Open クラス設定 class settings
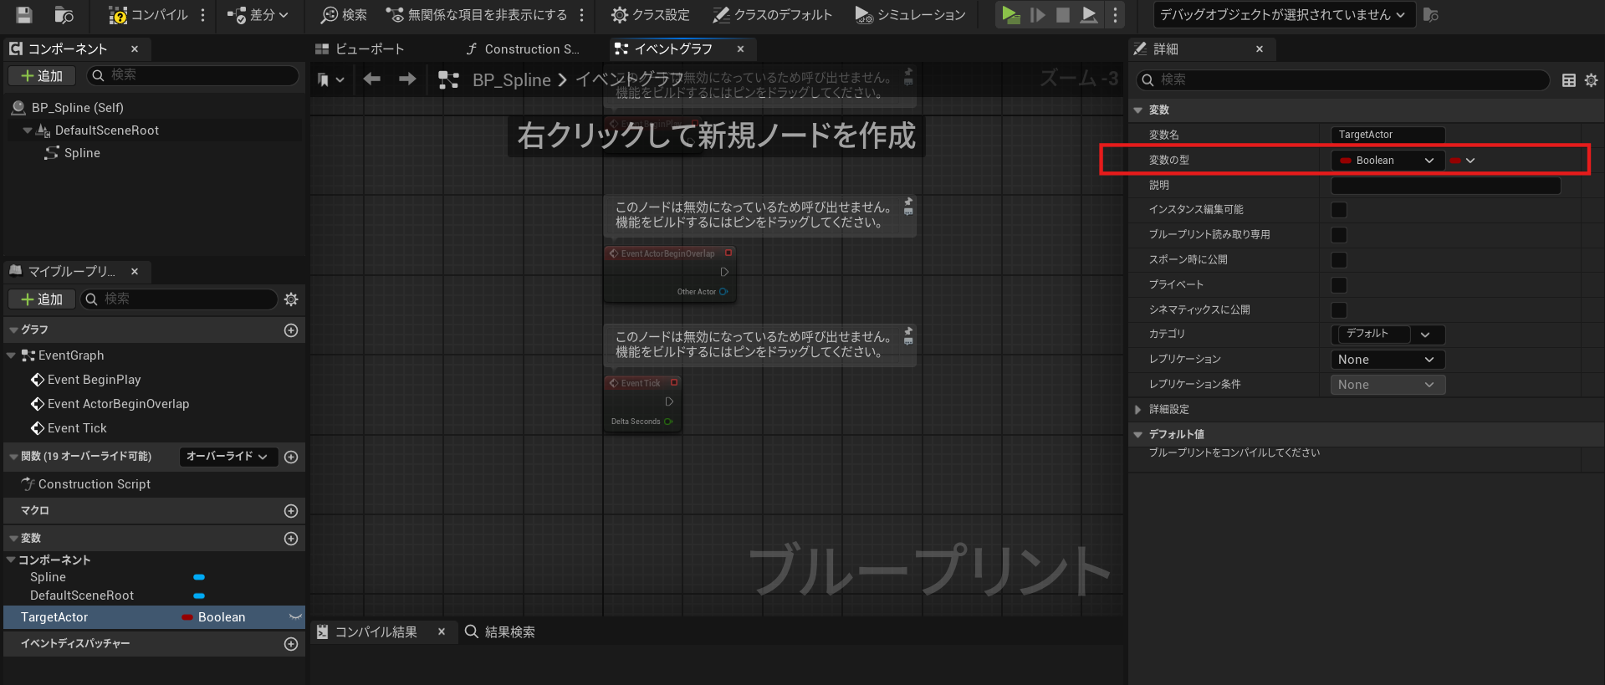 [x=651, y=14]
